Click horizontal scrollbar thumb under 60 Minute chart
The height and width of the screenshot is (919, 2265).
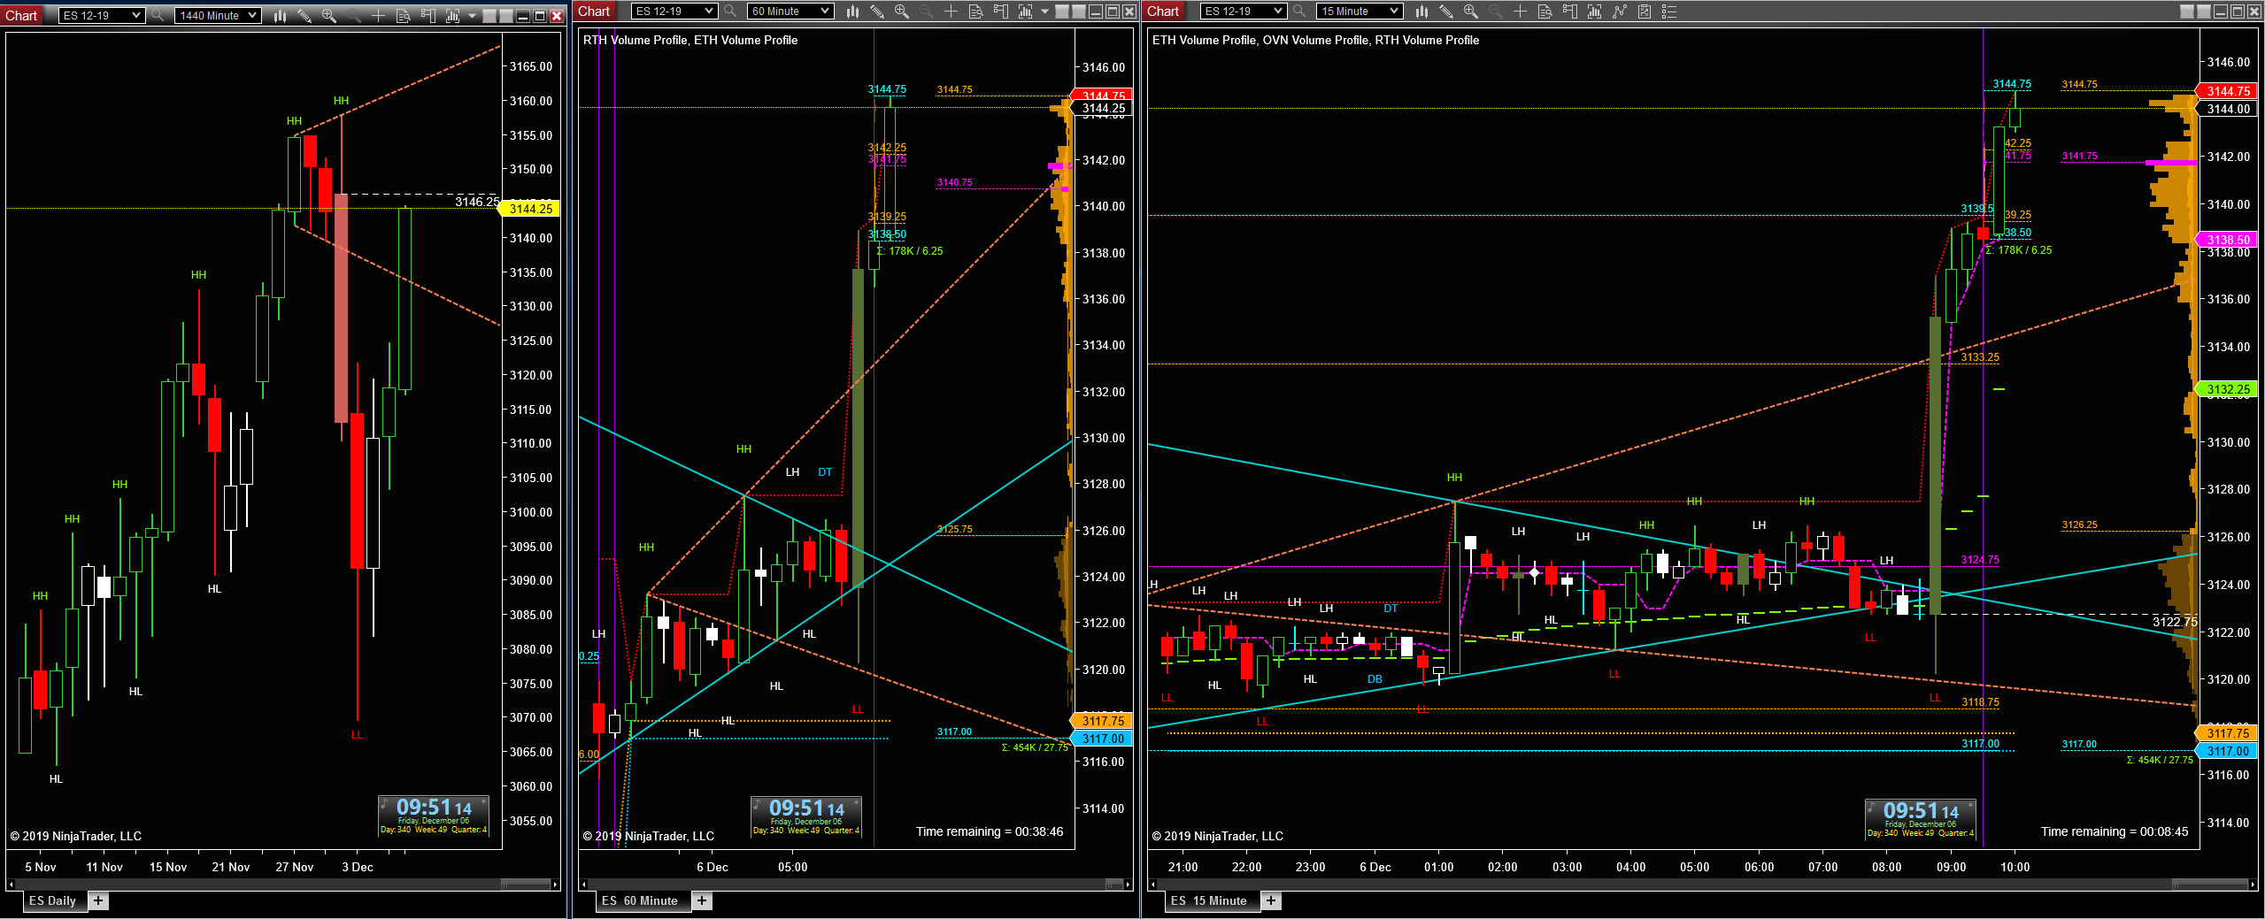(x=1114, y=884)
